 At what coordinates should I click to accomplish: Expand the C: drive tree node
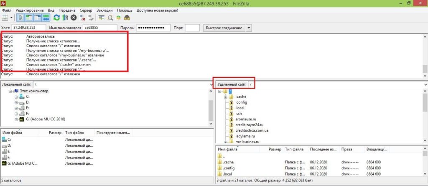click(16, 97)
